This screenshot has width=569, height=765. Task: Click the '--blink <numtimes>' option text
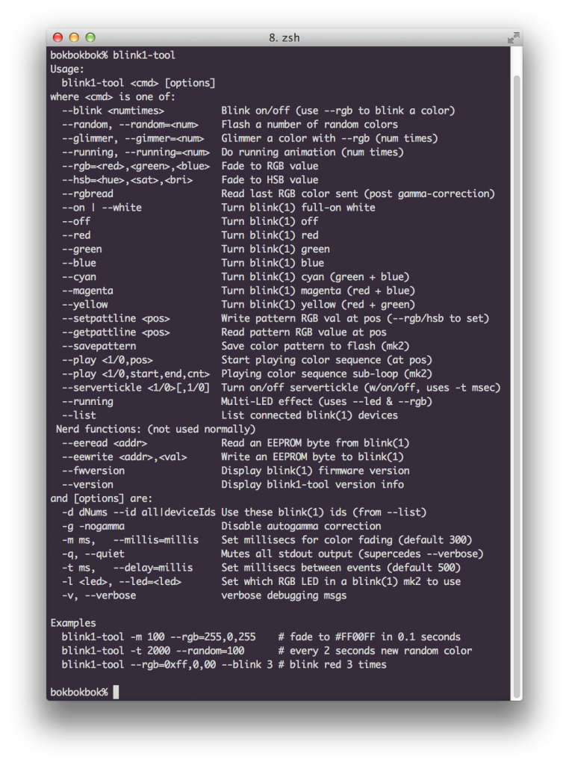[113, 111]
